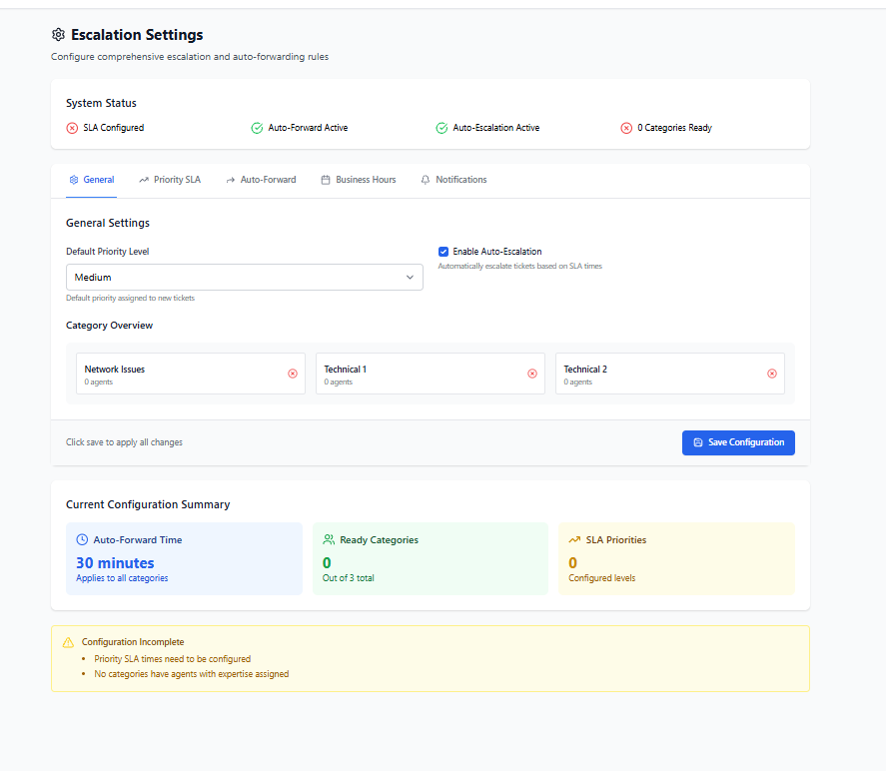The height and width of the screenshot is (771, 886).
Task: Switch to the Business Hours tab
Action: pos(359,180)
